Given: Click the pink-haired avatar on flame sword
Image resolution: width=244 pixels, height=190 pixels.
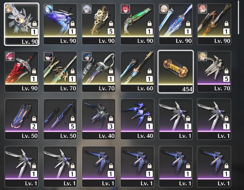Looking at the screenshot, I should coord(202,9).
